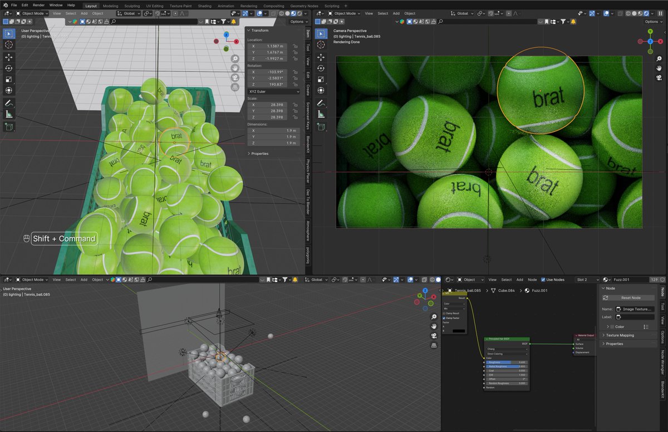The image size is (668, 432).
Task: Open the Chiang dropdown on Hair BSDF node
Action: (507, 349)
